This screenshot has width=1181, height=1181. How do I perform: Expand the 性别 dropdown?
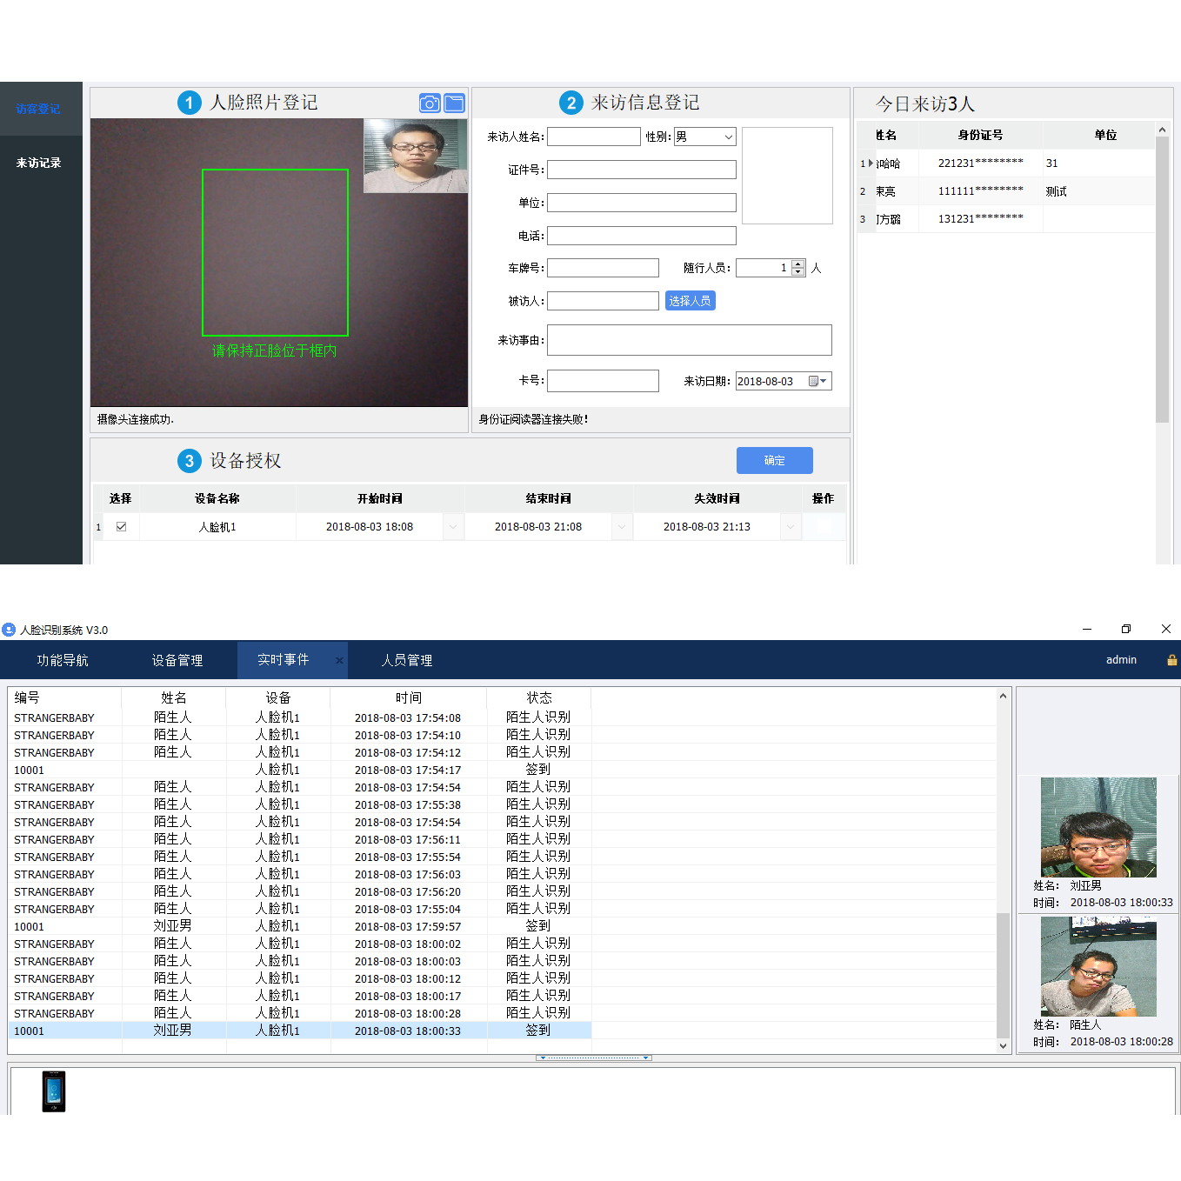point(728,137)
